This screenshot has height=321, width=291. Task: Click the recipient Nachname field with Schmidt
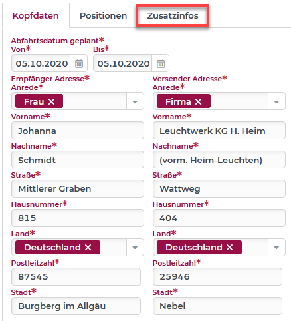pyautogui.click(x=78, y=160)
